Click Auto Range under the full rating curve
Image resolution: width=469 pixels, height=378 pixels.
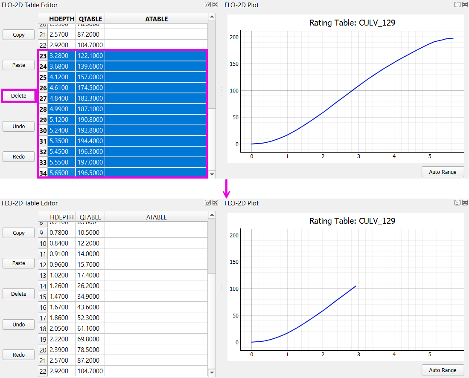pos(443,172)
